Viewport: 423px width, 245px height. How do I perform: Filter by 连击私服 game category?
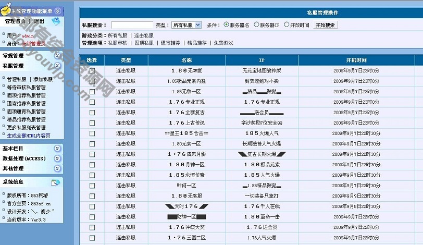tap(144, 35)
